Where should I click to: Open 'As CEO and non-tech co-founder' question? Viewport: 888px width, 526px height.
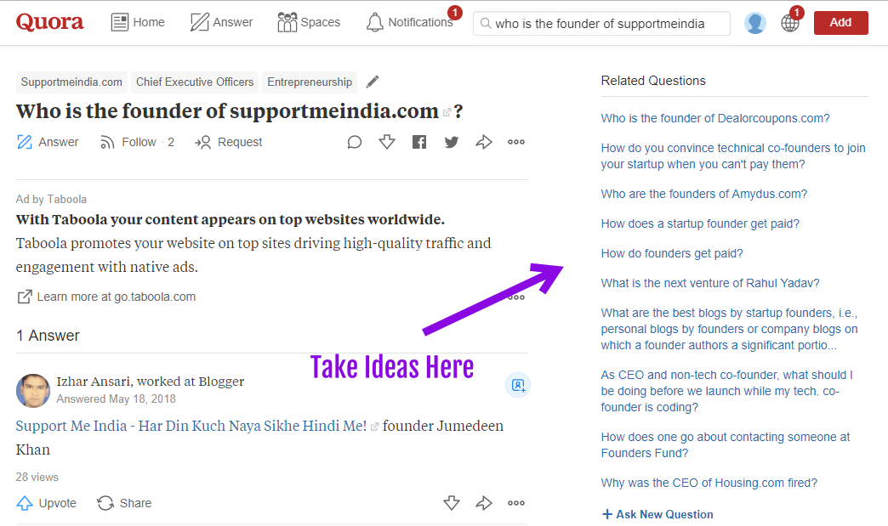[727, 392]
